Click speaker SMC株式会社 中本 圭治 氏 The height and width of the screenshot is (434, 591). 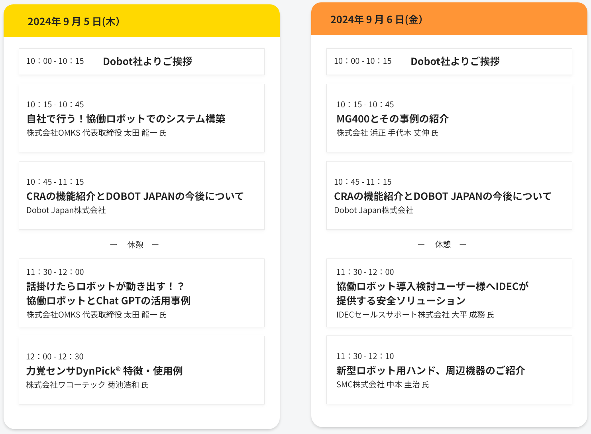[383, 385]
